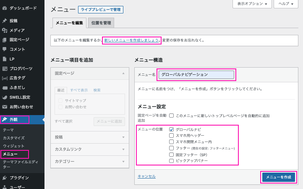Check the フッター location checkbox

171,148
